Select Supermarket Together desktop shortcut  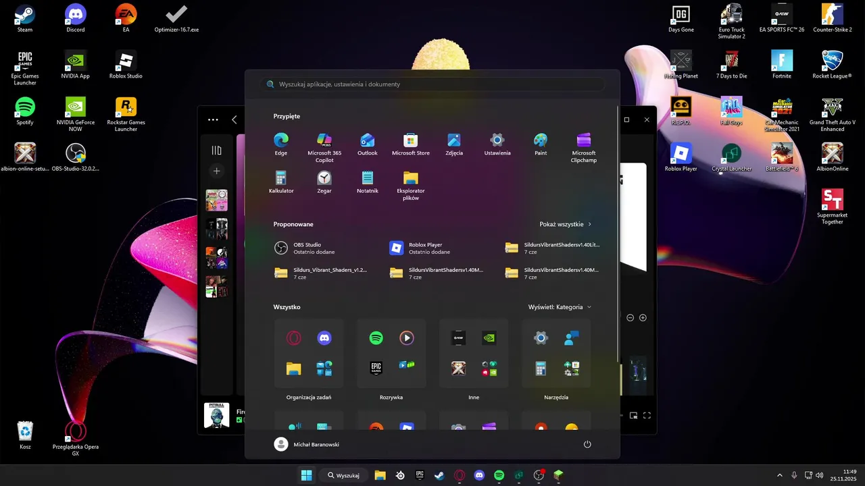pyautogui.click(x=833, y=207)
